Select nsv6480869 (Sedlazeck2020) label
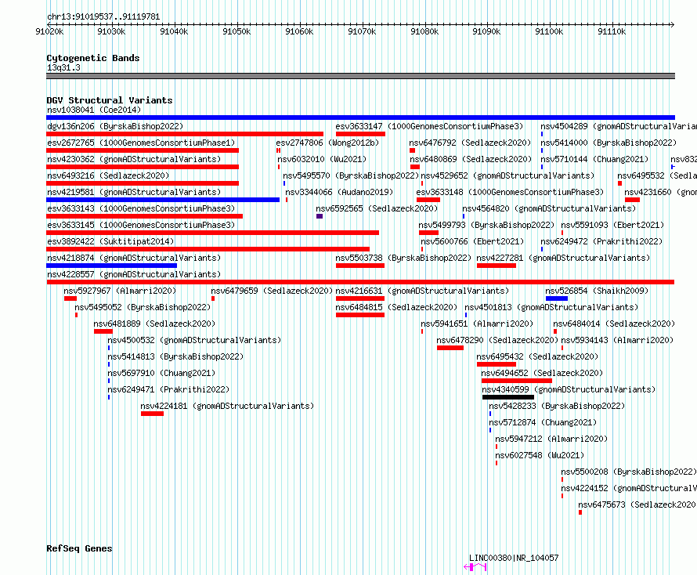Screen dimensions: 697x575 click(x=471, y=159)
